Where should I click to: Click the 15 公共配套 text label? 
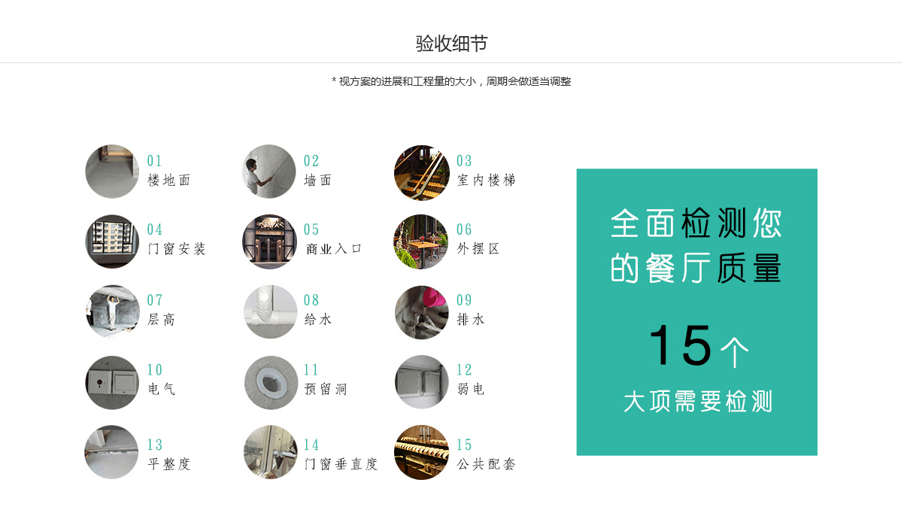pos(487,454)
